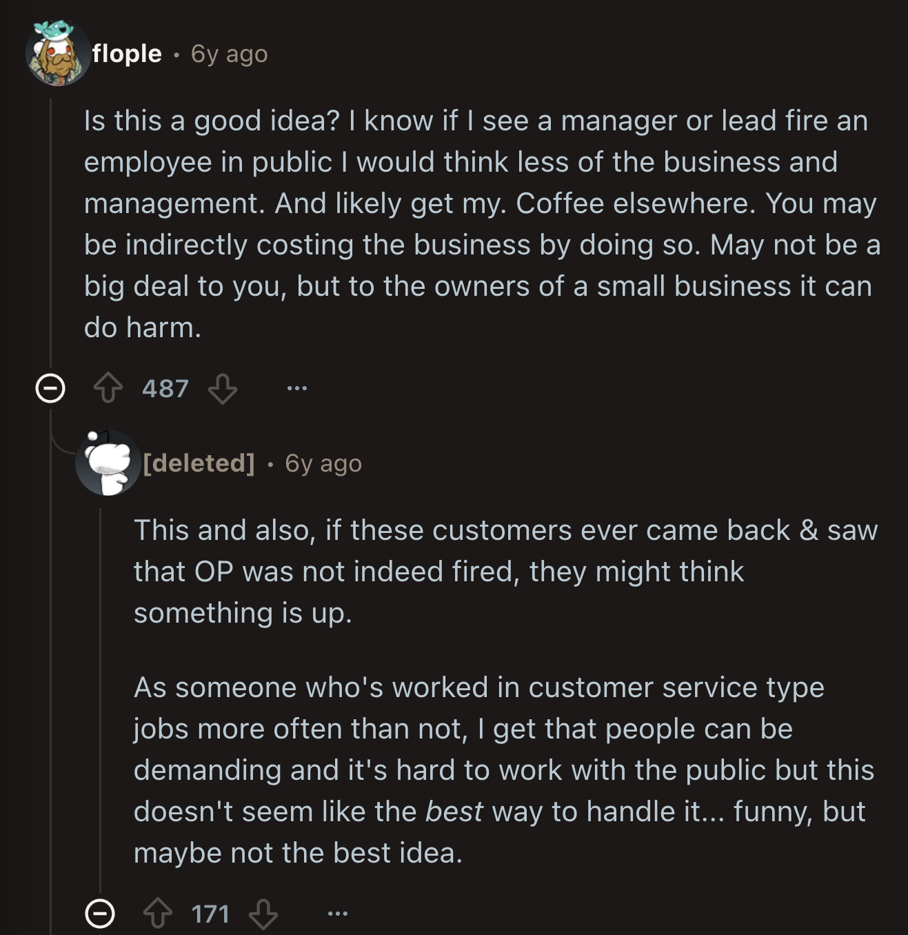
Task: Click the [deleted] username label
Action: point(199,463)
